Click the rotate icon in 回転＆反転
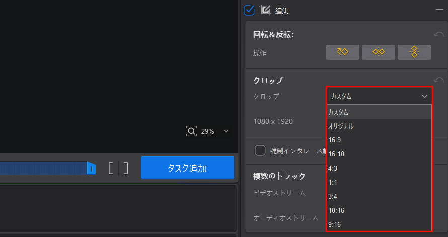 [343, 52]
